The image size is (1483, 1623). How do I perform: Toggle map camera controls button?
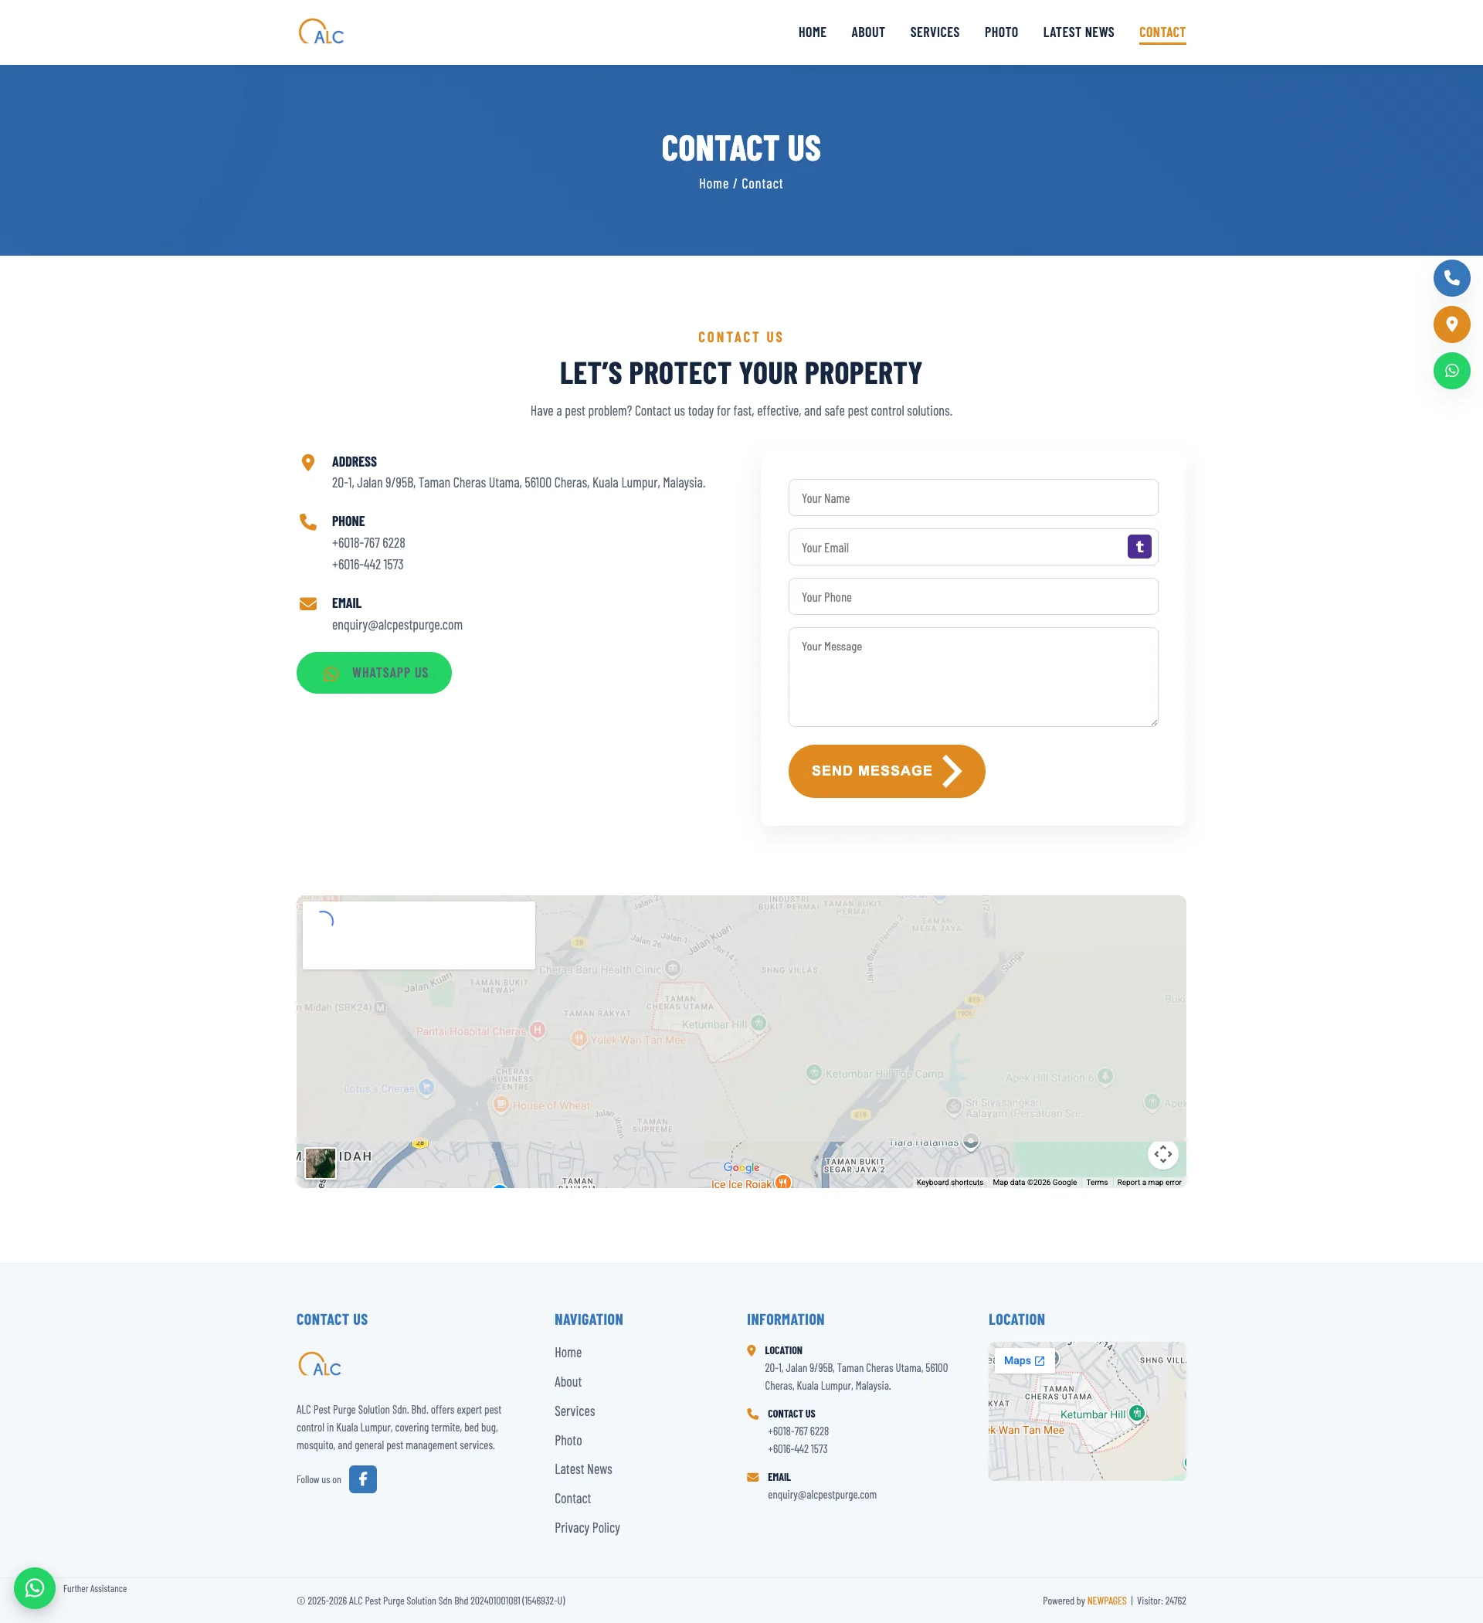1162,1154
